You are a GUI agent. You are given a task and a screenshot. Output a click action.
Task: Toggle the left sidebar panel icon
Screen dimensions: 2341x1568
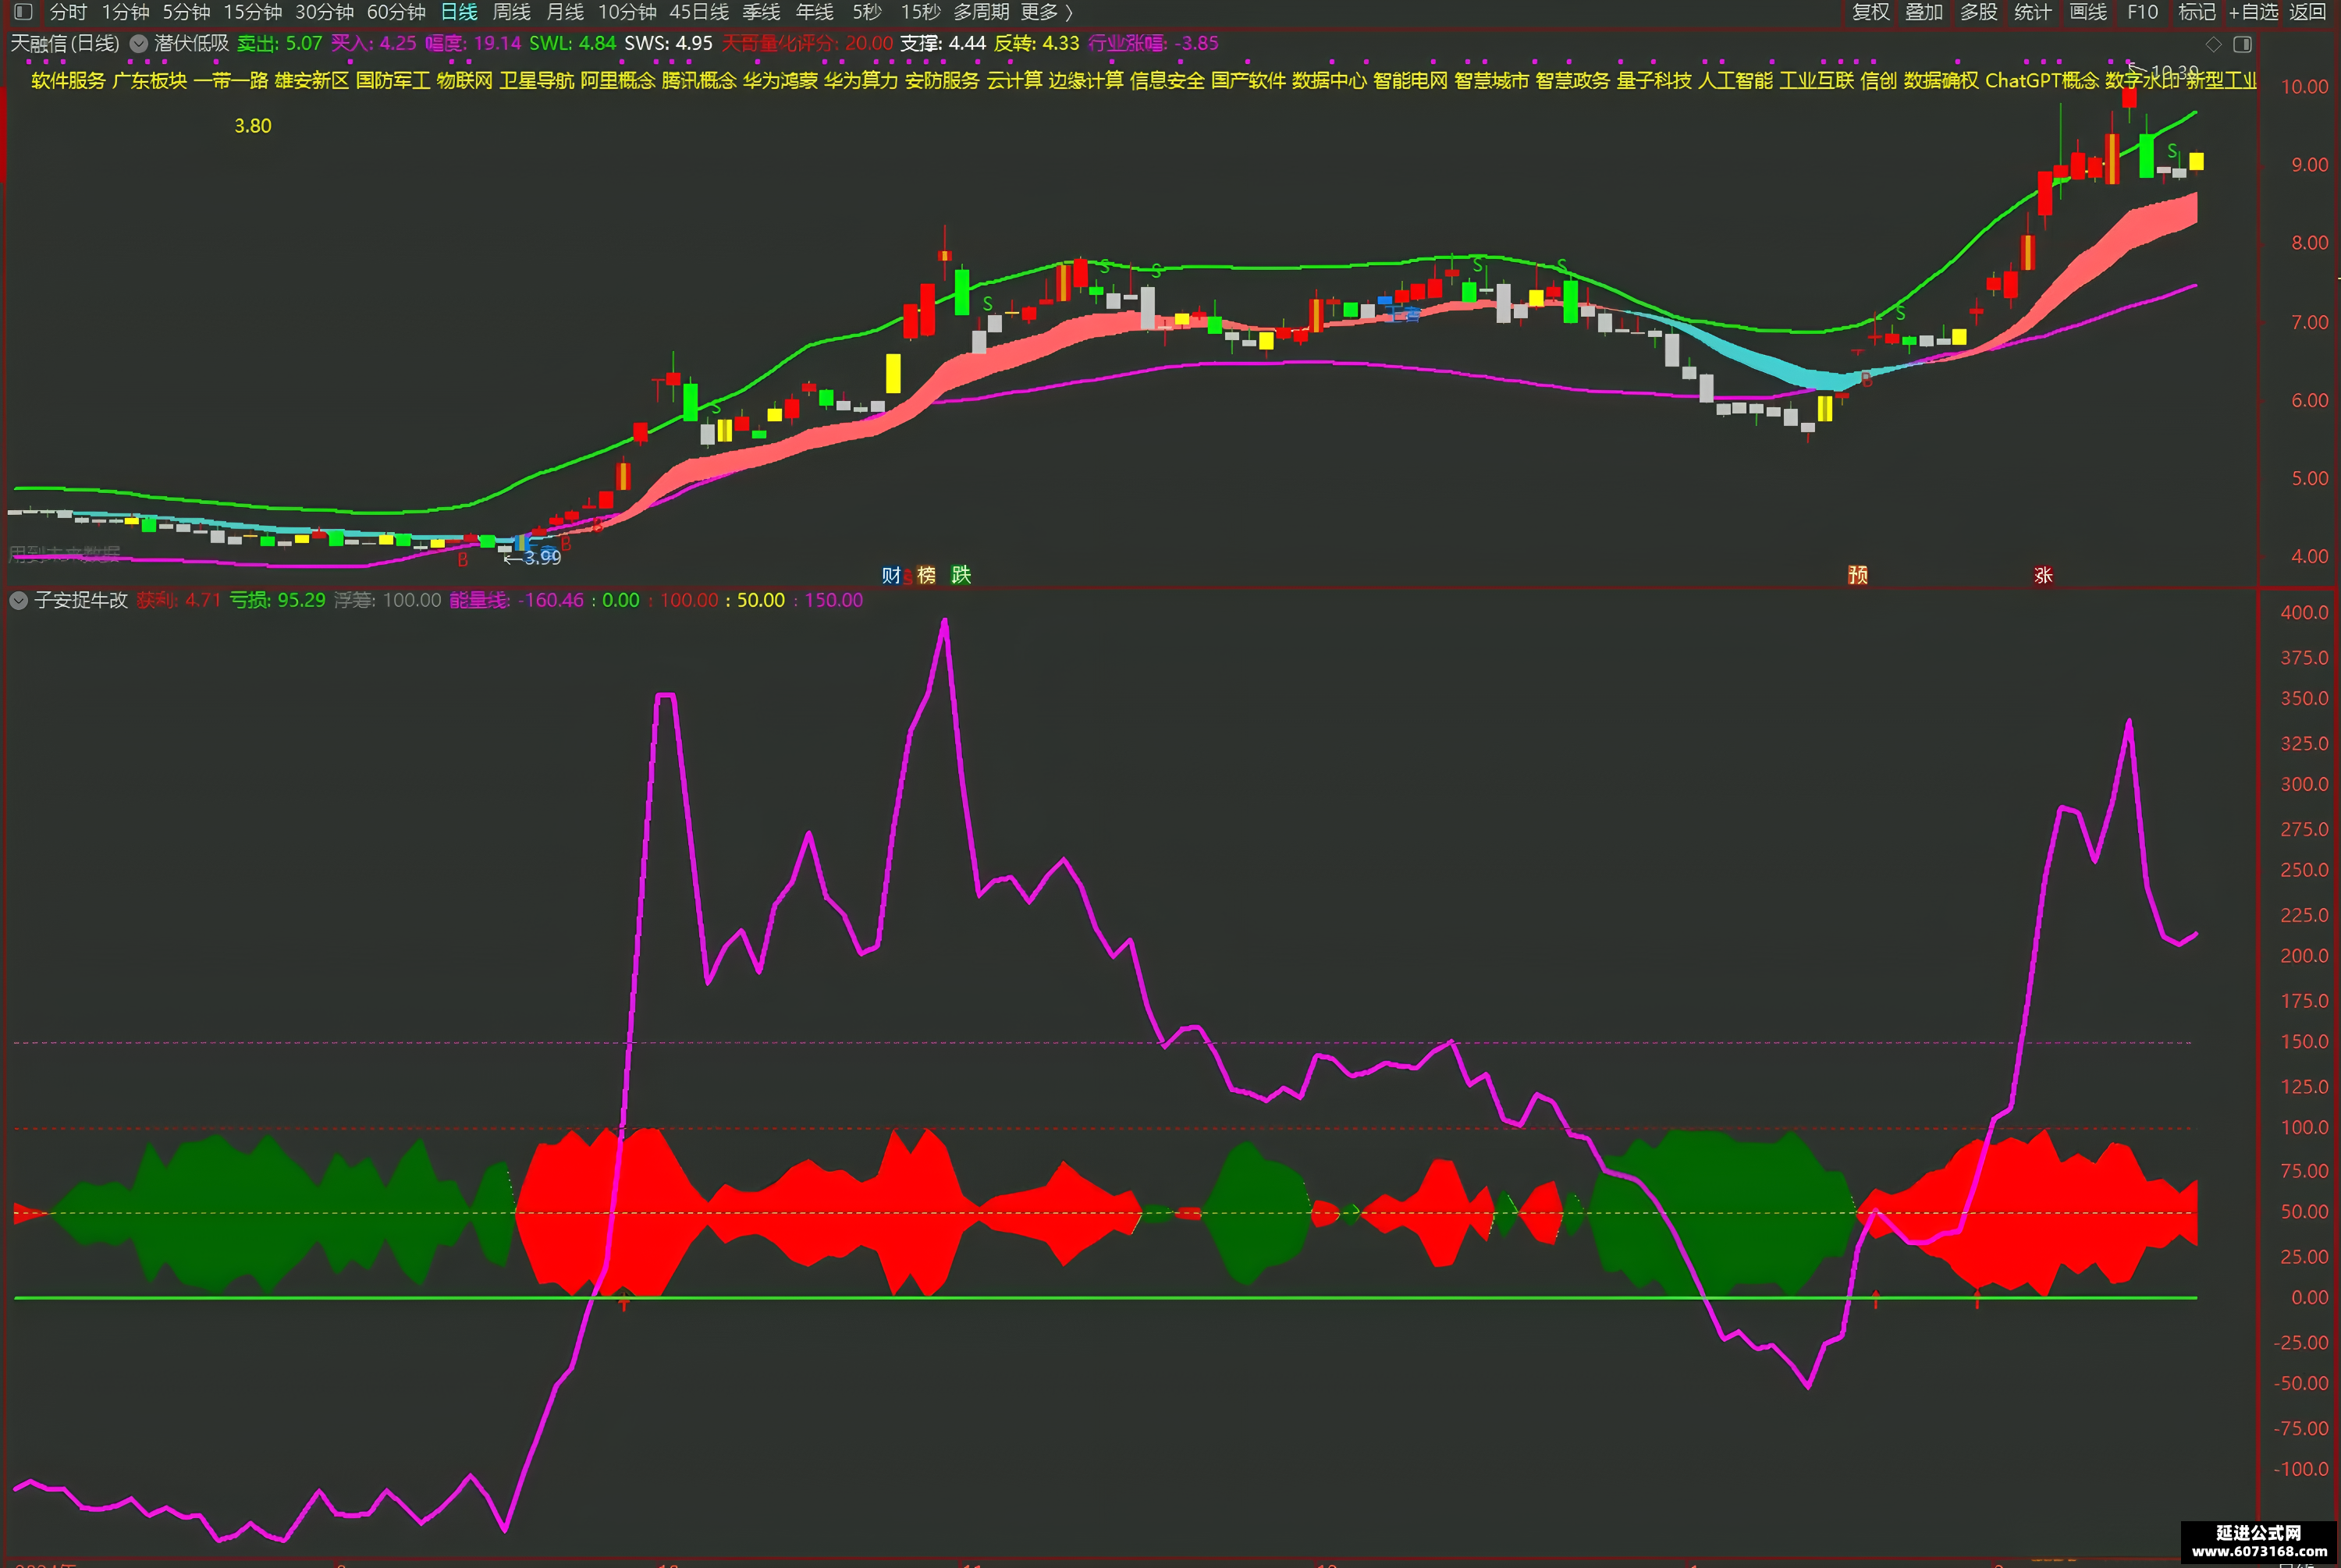click(x=23, y=12)
